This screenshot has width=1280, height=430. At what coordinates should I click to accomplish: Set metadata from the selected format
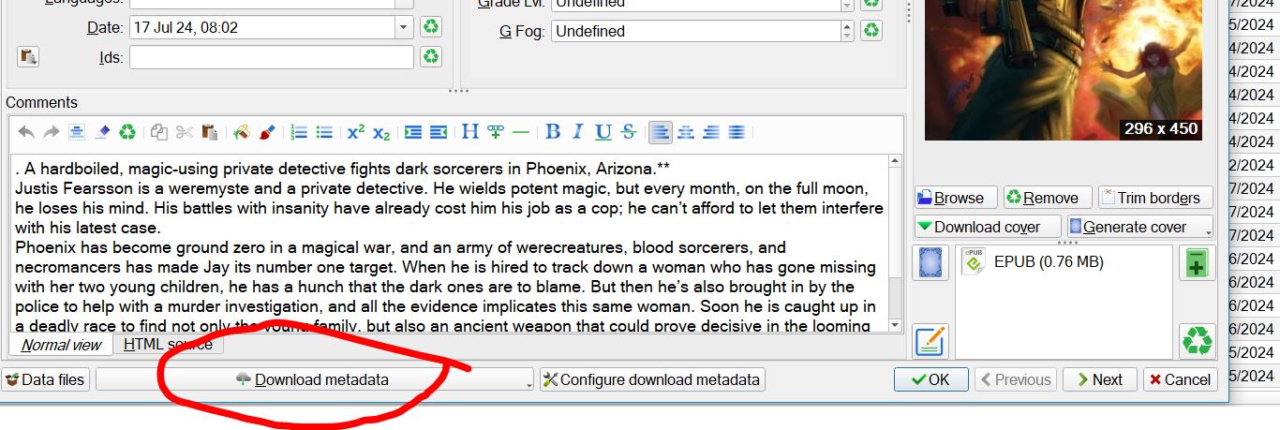930,341
